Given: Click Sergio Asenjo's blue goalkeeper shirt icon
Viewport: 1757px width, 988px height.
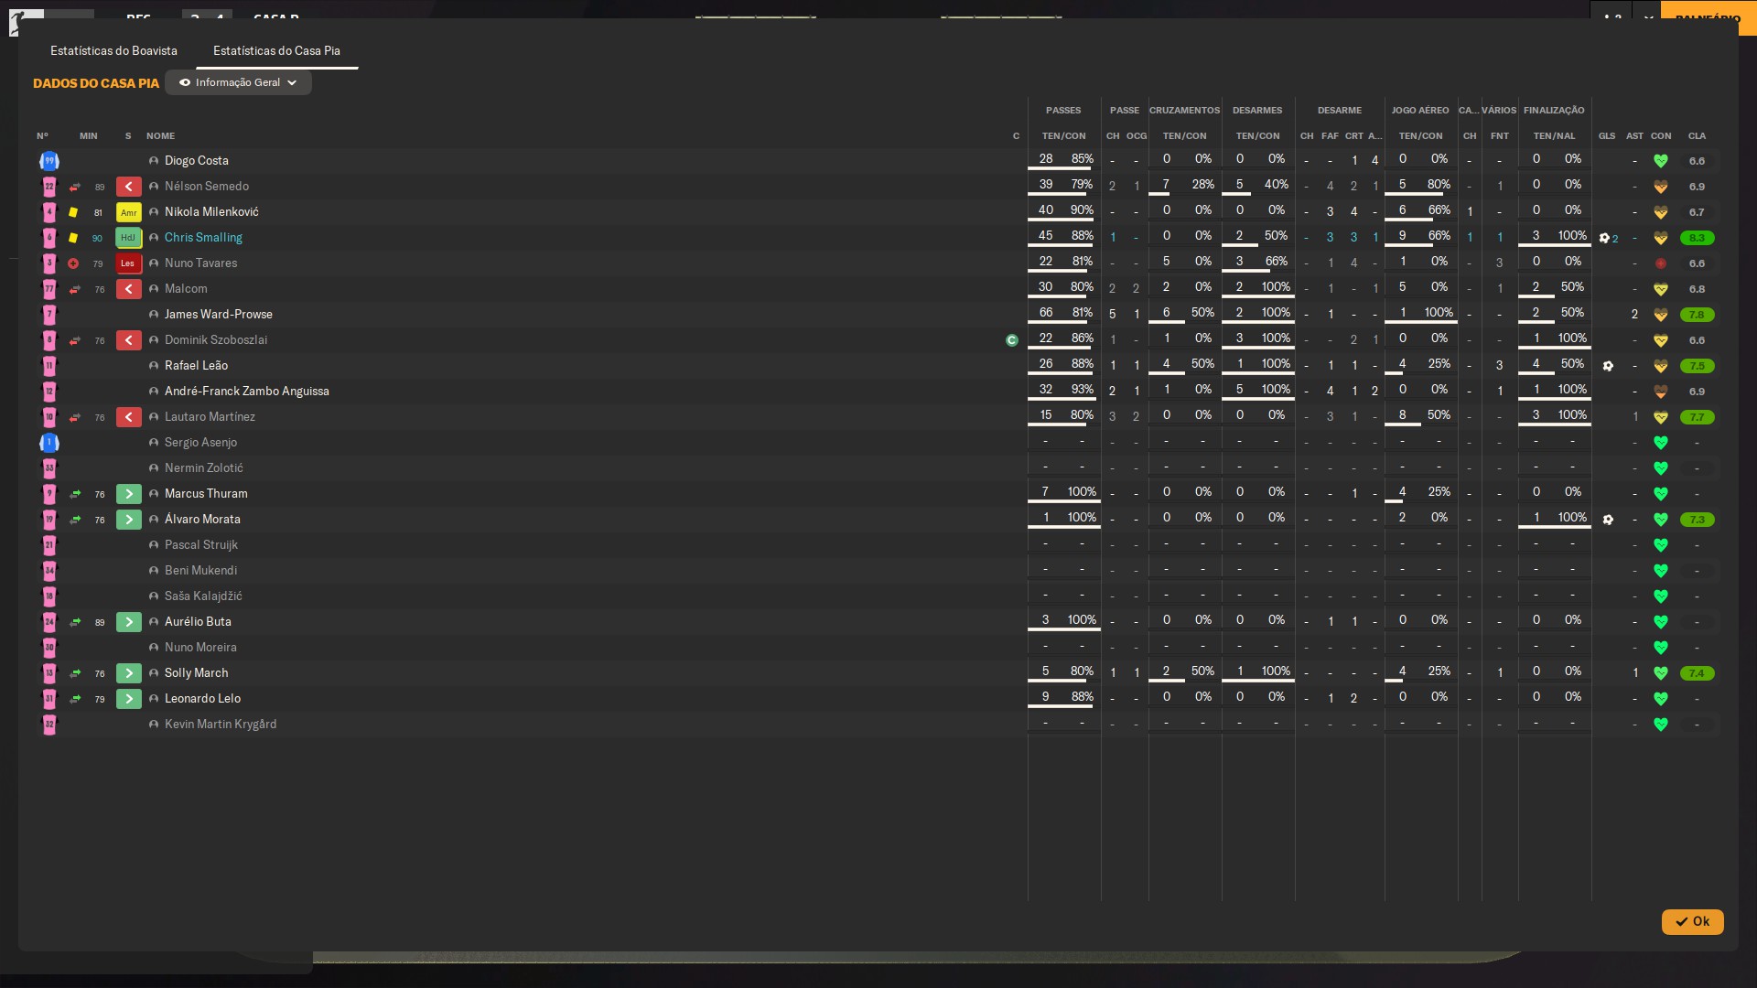Looking at the screenshot, I should point(49,443).
